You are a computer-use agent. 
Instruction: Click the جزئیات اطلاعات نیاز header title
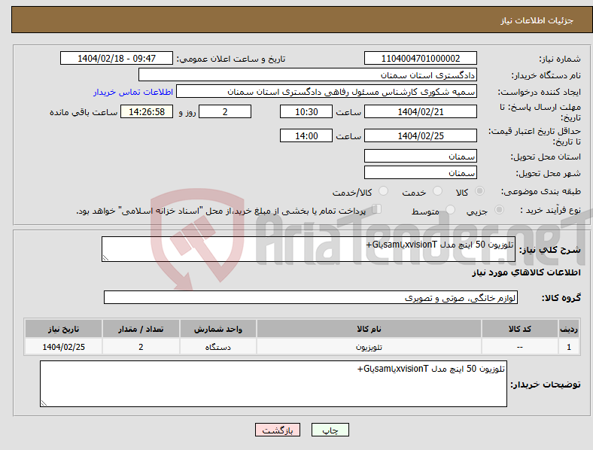click(537, 20)
